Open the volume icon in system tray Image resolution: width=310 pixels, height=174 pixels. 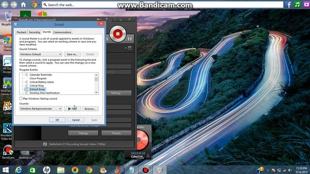click(x=290, y=170)
